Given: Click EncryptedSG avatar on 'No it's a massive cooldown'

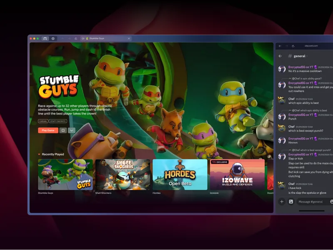Looking at the screenshot, I should coord(282,69).
